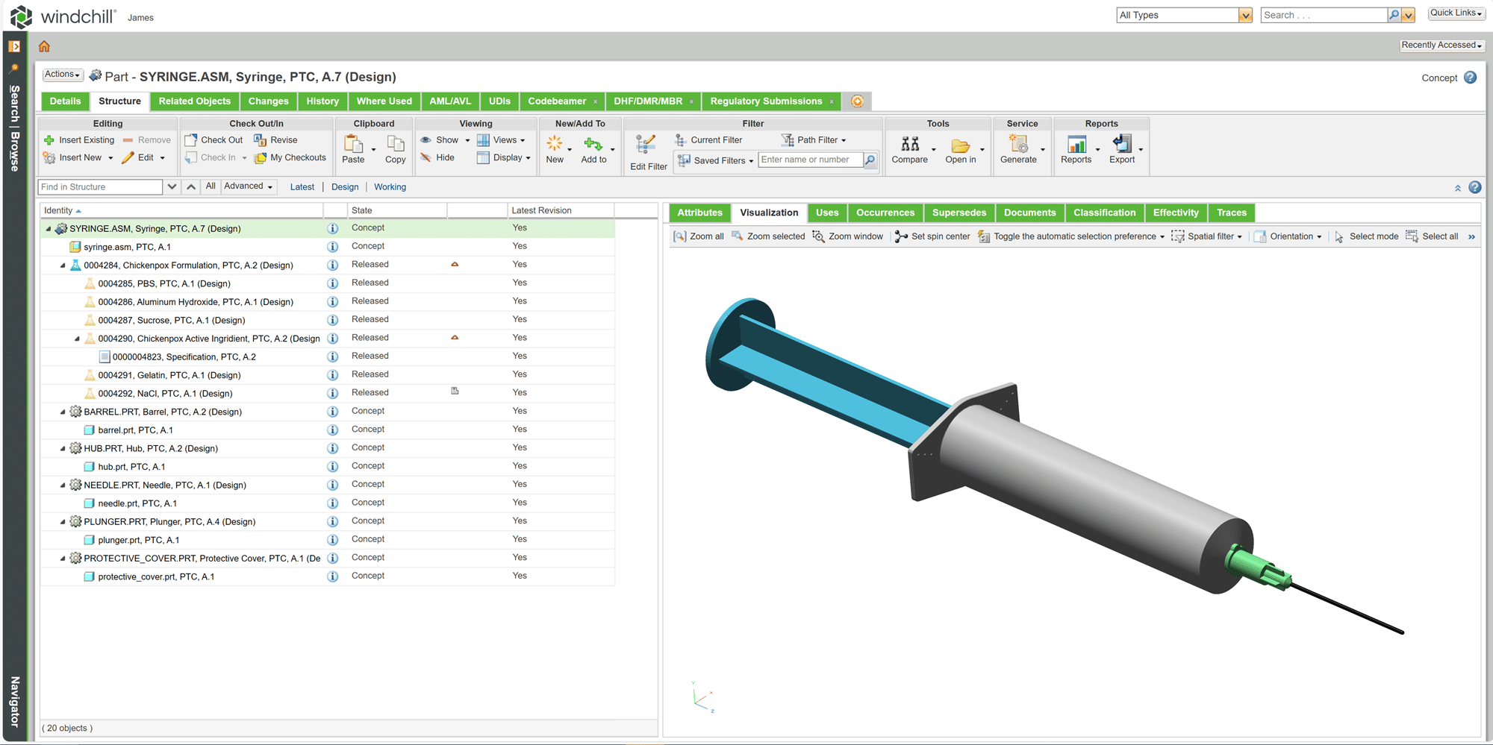The image size is (1493, 745).
Task: Click Insert Existing tool
Action: point(79,140)
